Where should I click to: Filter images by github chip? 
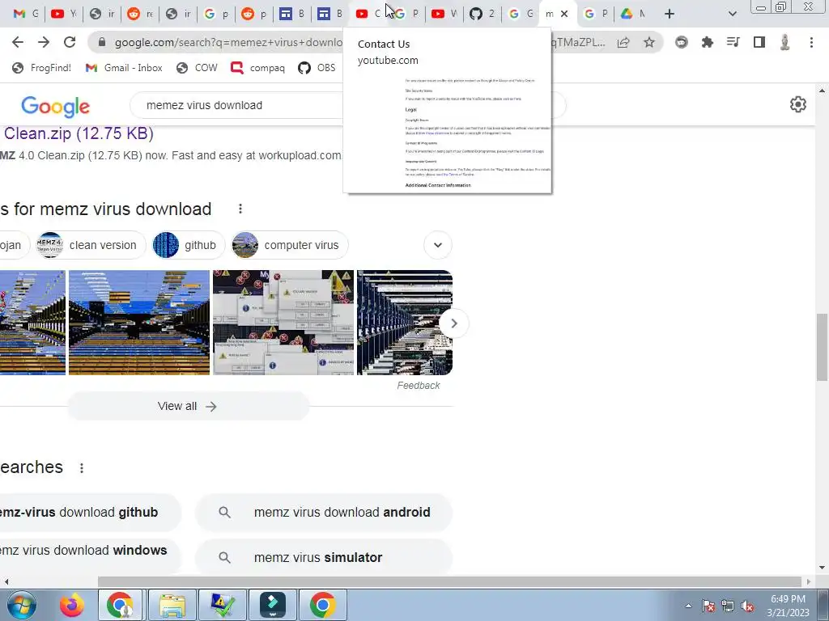(188, 245)
